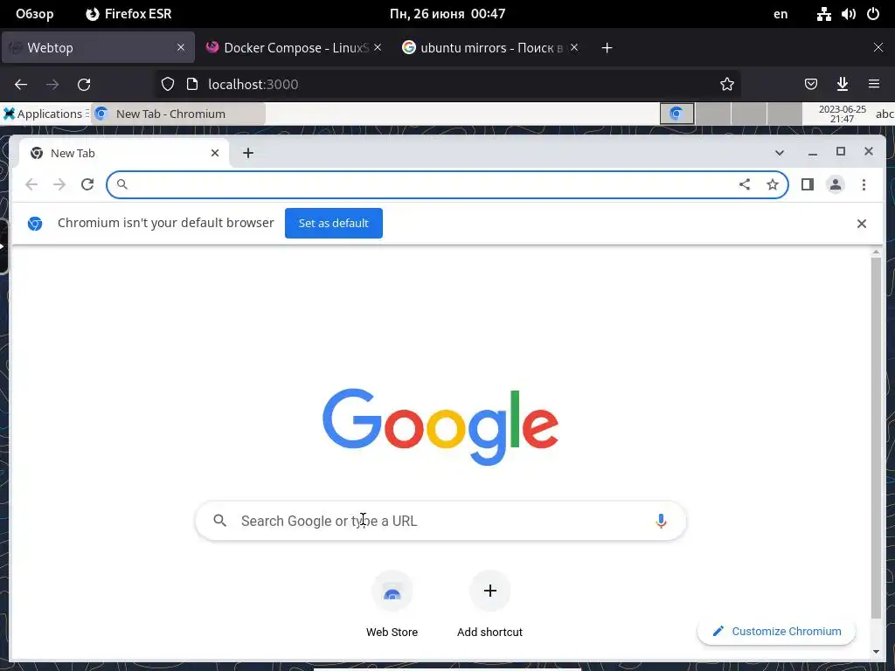Open Webtop side panel handle
Image resolution: width=895 pixels, height=671 pixels.
tap(3, 246)
